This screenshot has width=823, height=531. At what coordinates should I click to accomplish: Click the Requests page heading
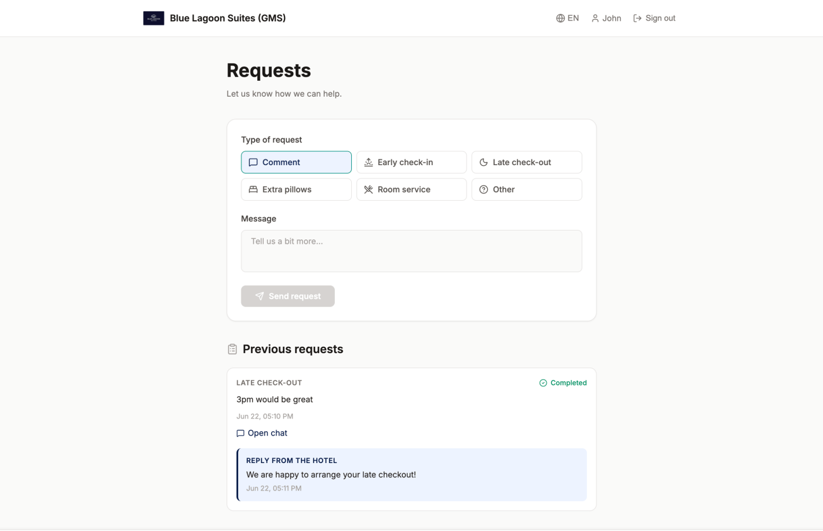click(269, 70)
